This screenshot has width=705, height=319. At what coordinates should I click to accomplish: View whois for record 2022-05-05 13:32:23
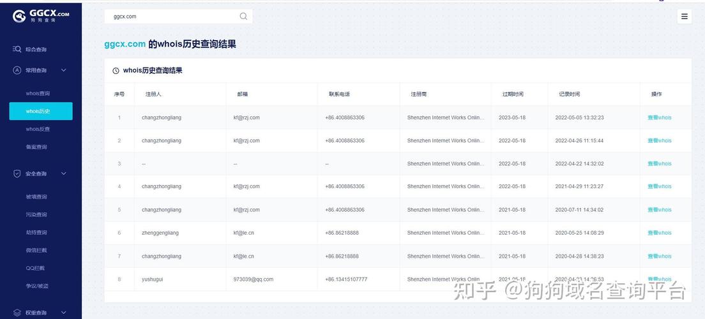[659, 118]
